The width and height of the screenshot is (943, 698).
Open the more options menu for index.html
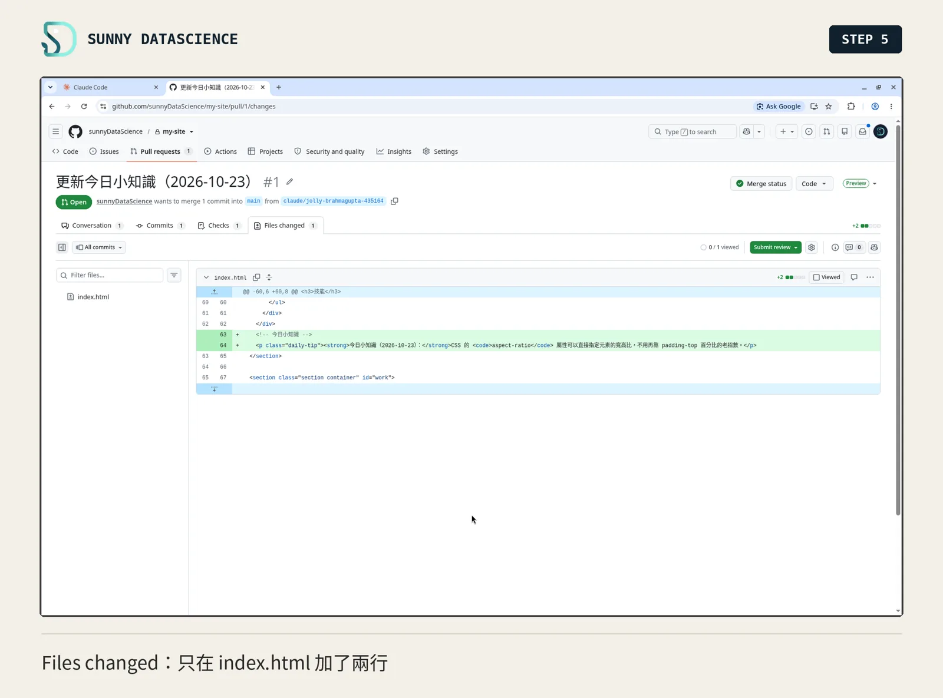pyautogui.click(x=870, y=277)
